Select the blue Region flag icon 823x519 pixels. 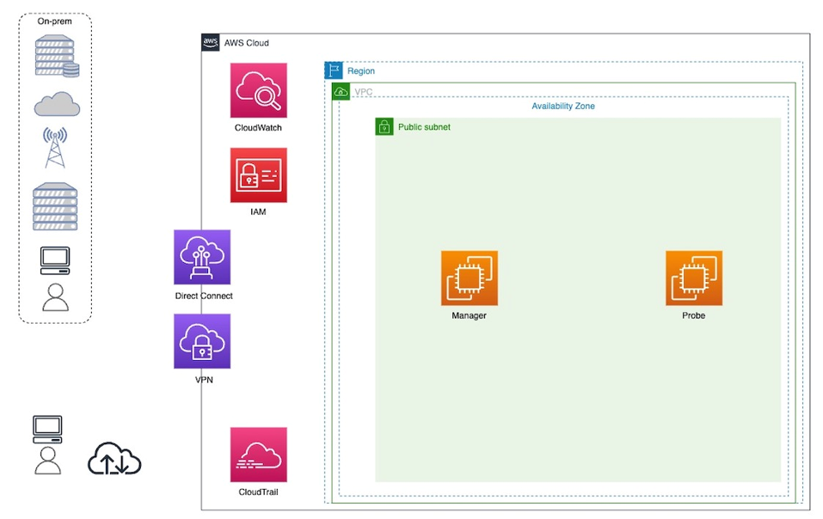click(x=334, y=71)
